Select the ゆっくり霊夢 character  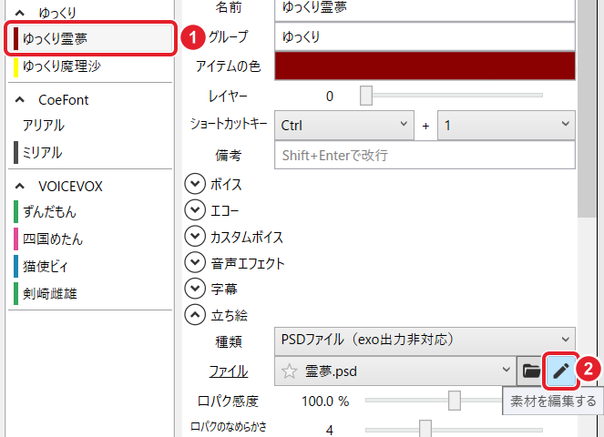pos(90,38)
